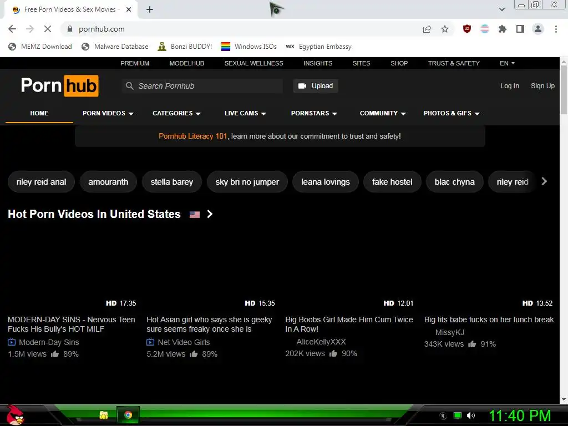Open the AliceKellyXXX uploader profile
The height and width of the screenshot is (426, 568).
pos(321,342)
